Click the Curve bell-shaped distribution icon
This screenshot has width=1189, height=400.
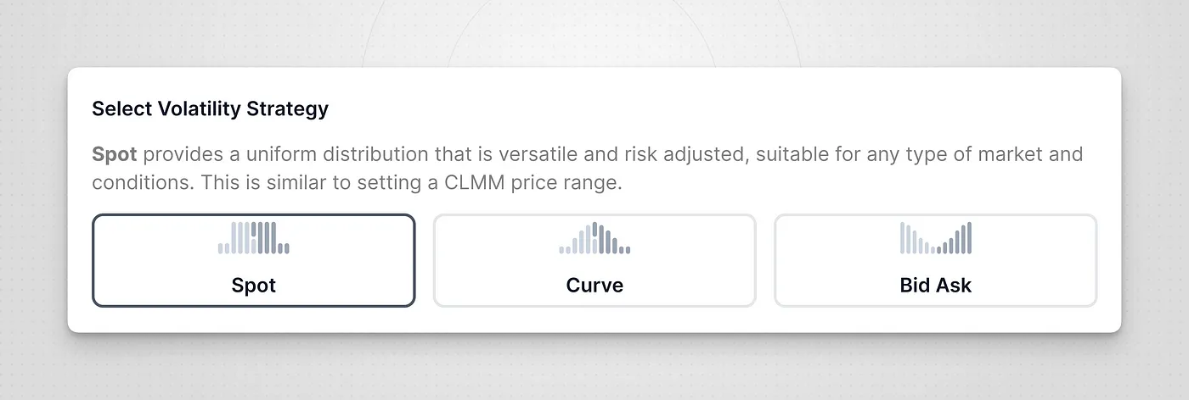(x=594, y=238)
